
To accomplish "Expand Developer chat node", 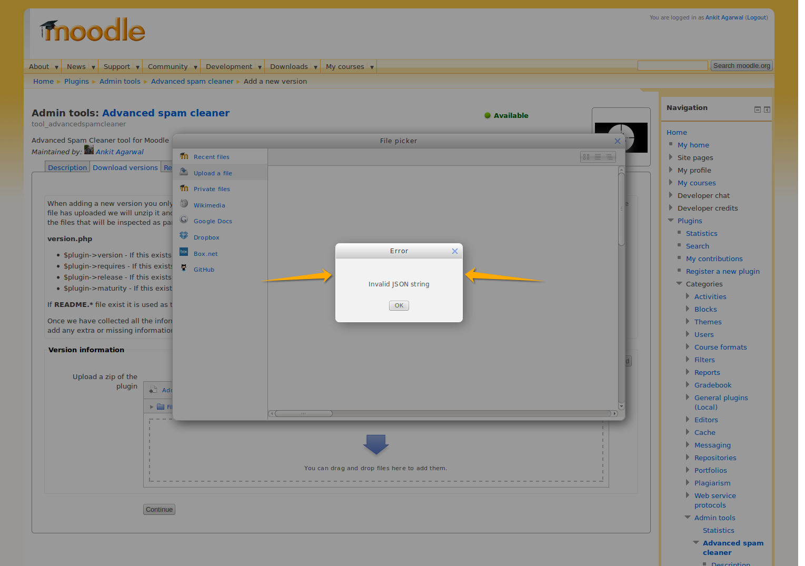I will coord(671,195).
